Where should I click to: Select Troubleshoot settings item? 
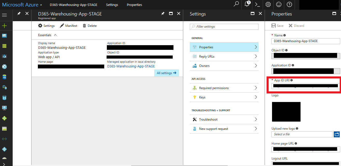[x=224, y=119]
